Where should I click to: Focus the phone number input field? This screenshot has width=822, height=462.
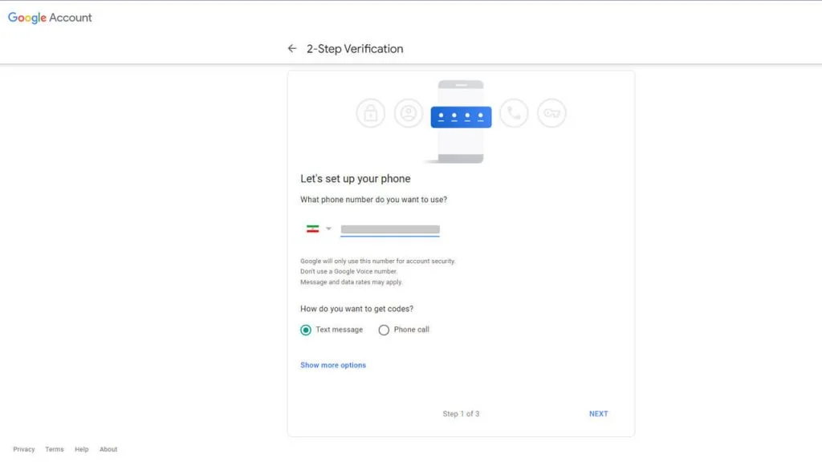tap(390, 229)
